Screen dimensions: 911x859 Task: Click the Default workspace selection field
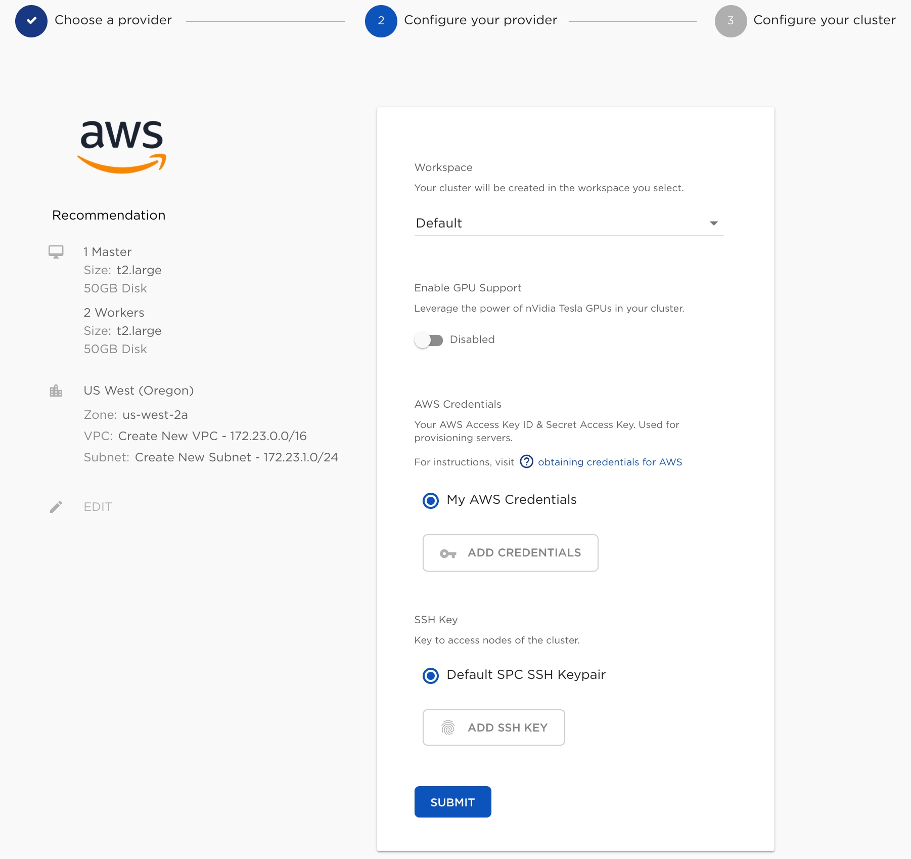tap(569, 223)
